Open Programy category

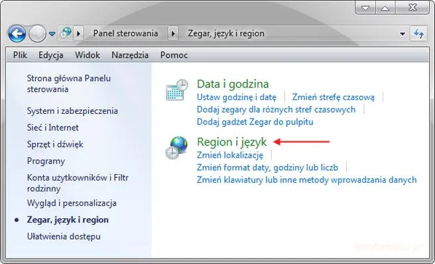[46, 161]
